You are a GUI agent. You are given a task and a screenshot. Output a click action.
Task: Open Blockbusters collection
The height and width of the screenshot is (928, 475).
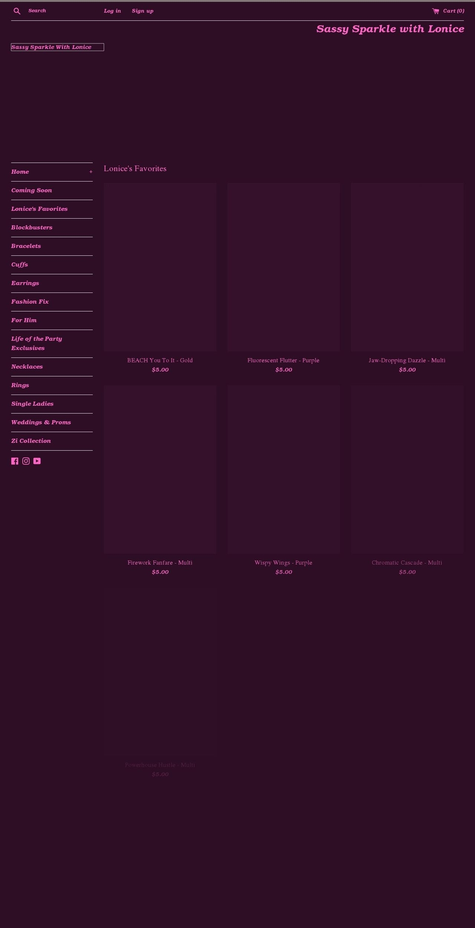point(32,228)
